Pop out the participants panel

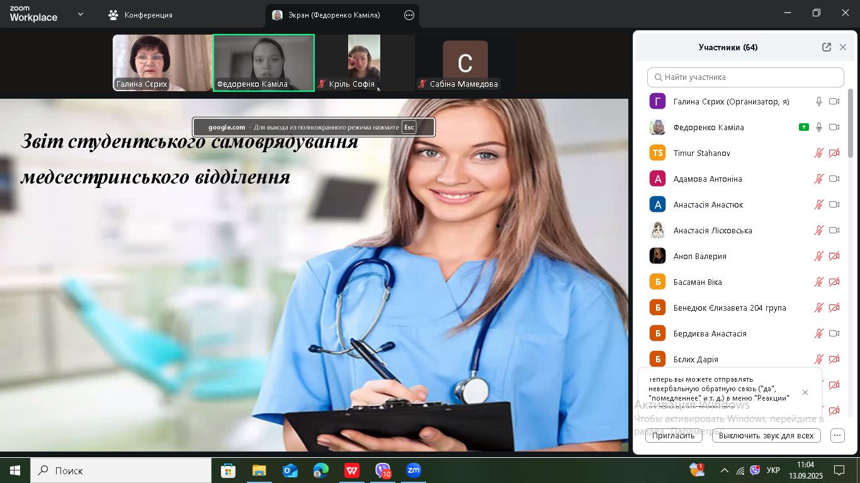coord(826,47)
